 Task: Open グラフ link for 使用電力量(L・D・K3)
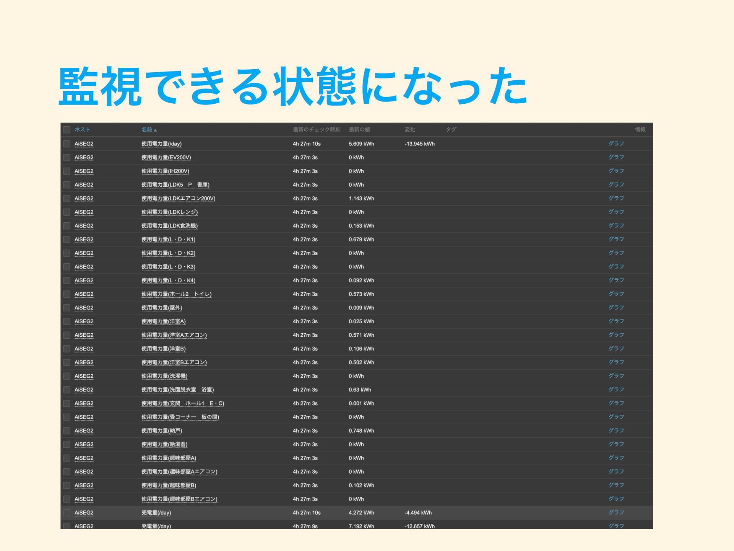[x=616, y=266]
